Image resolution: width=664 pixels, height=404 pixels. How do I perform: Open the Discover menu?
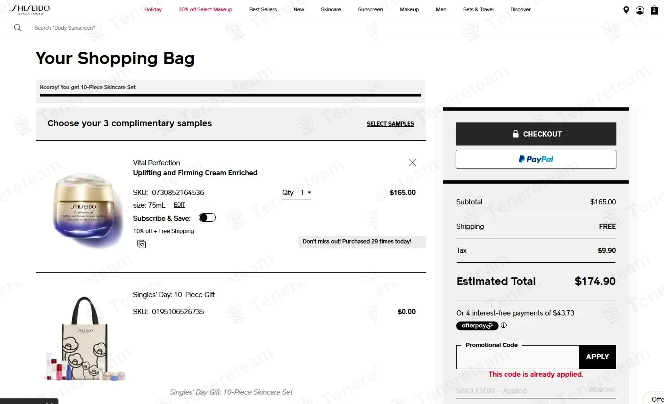[520, 9]
